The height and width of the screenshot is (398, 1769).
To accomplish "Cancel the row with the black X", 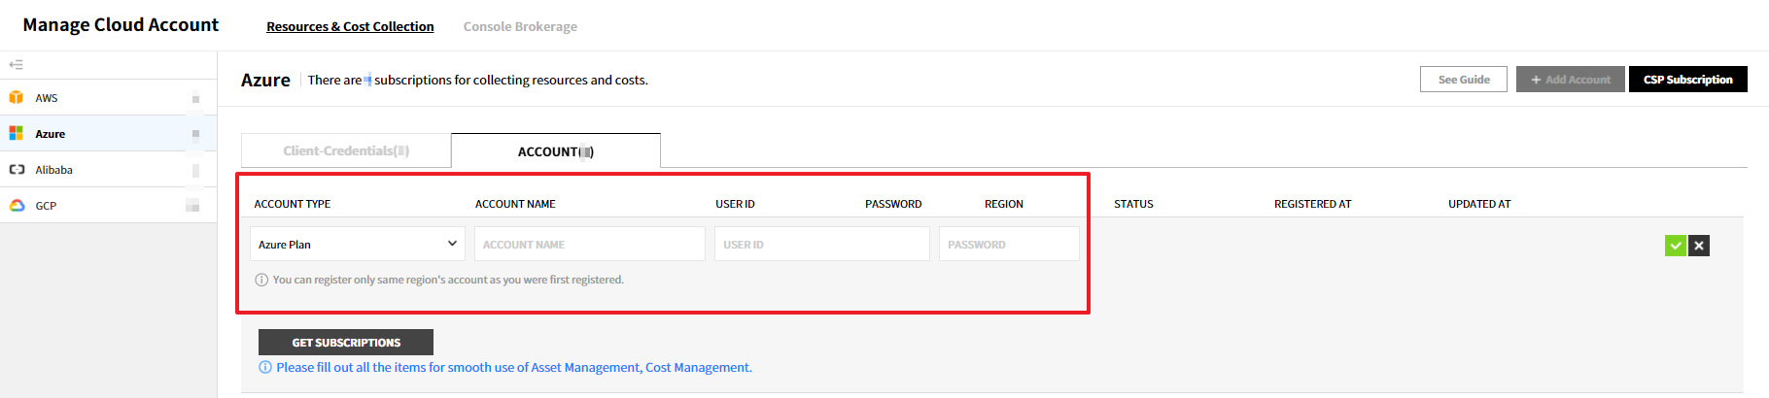I will 1699,246.
